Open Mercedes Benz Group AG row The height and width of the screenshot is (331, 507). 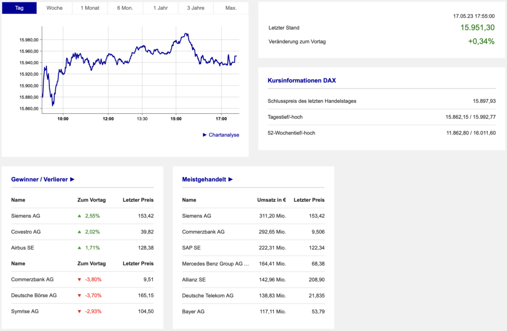point(215,264)
